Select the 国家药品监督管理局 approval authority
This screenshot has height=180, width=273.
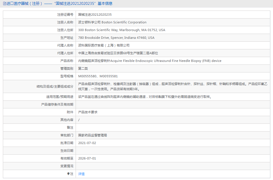(x=93, y=135)
